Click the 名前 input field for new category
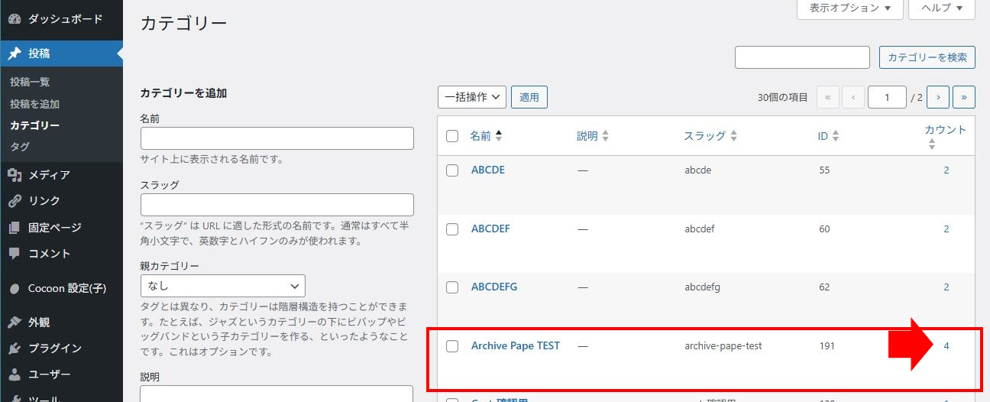 (277, 138)
